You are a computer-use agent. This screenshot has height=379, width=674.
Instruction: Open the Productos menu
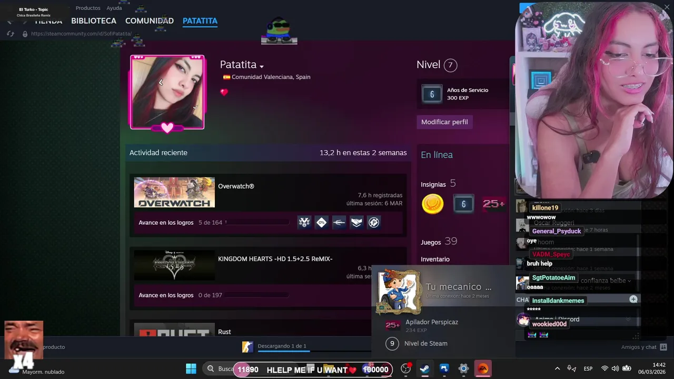click(x=88, y=8)
